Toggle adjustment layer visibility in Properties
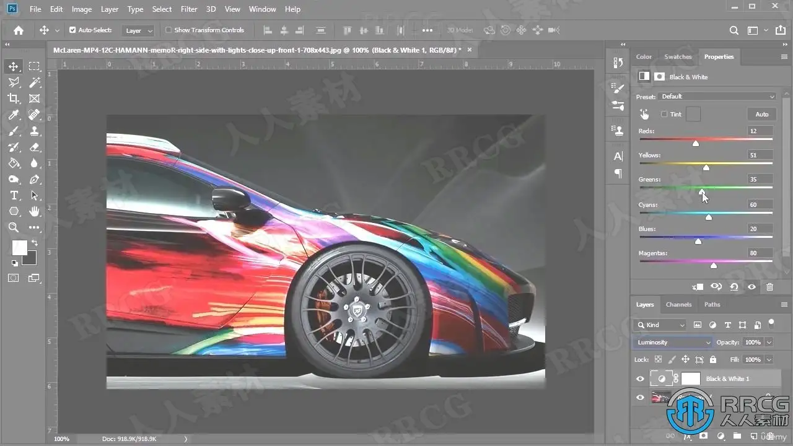793x446 pixels. 751,287
